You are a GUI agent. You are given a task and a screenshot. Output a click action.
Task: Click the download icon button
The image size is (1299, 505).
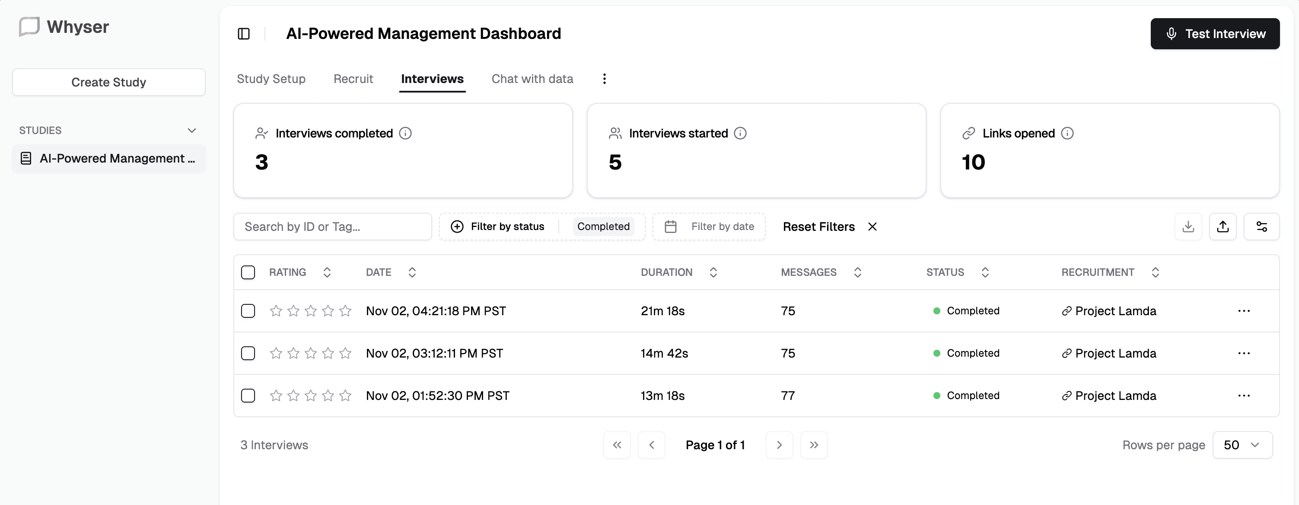[x=1188, y=227]
